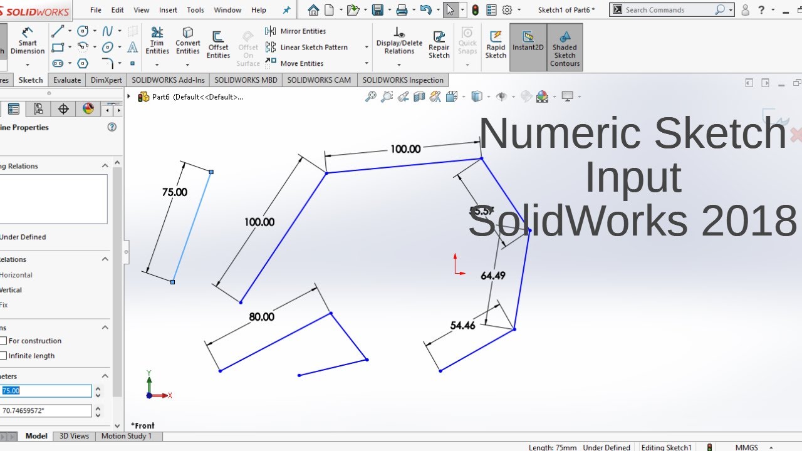Click the MMGS units status entry
Image resolution: width=802 pixels, height=451 pixels.
746,447
